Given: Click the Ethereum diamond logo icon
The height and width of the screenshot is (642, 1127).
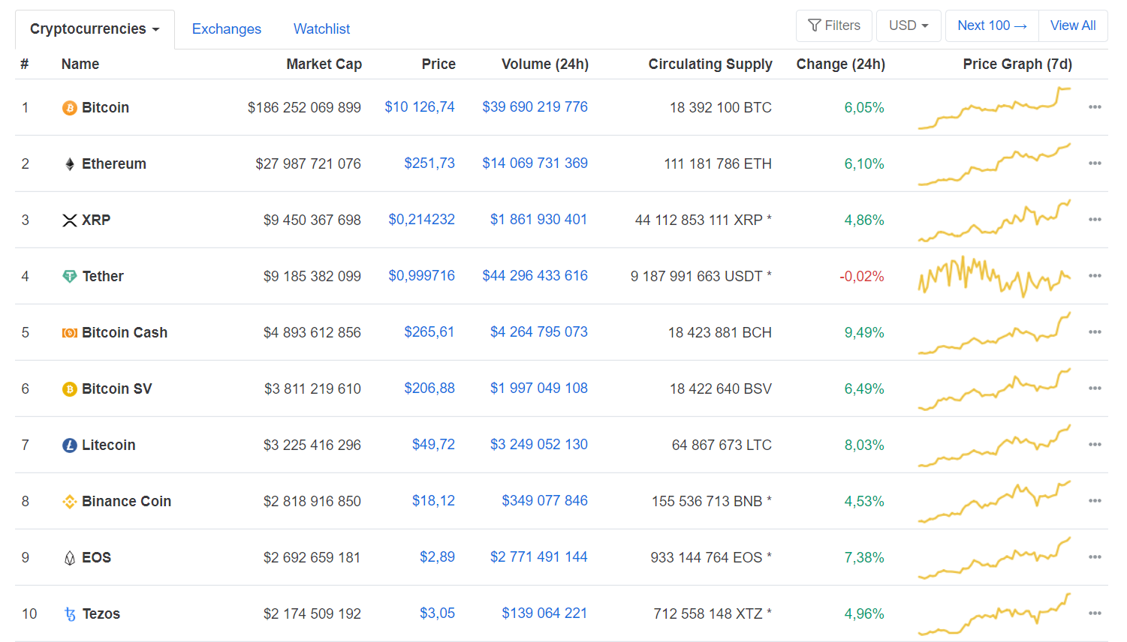Looking at the screenshot, I should click(x=70, y=164).
